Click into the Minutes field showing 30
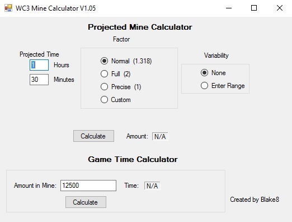This screenshot has height=222, width=292. pyautogui.click(x=39, y=80)
